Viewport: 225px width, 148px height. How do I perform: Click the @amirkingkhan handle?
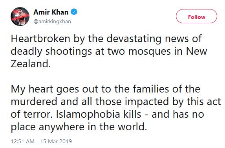[x=52, y=21]
